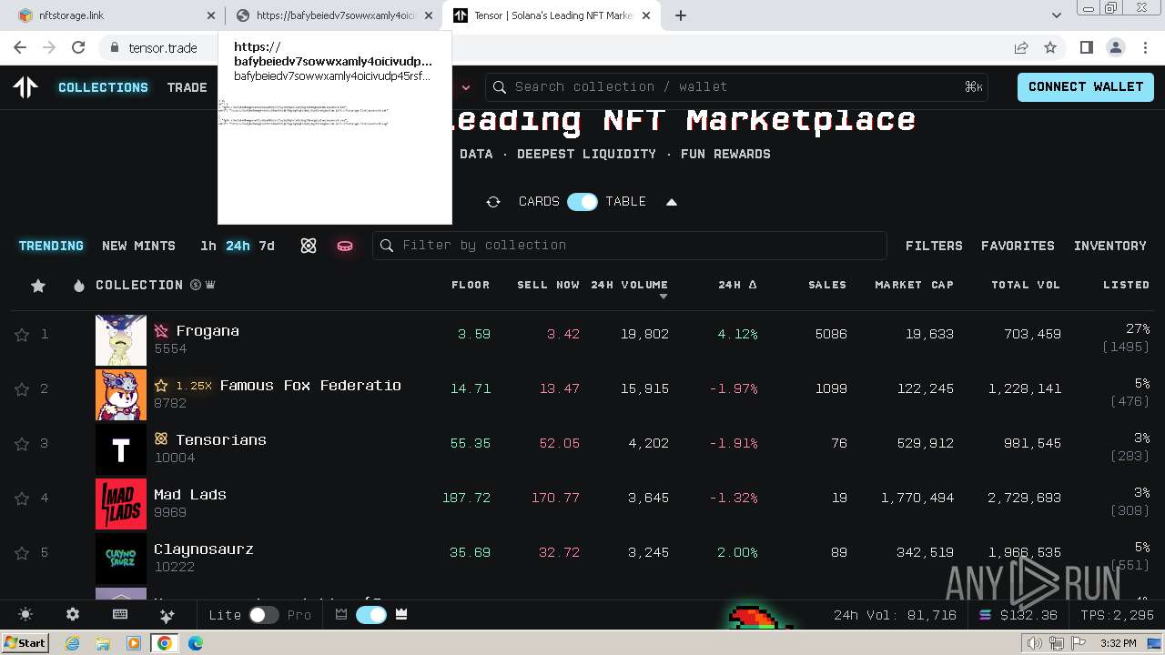Toggle the crown switch in bottom bar
Image resolution: width=1165 pixels, height=655 pixels.
click(371, 615)
